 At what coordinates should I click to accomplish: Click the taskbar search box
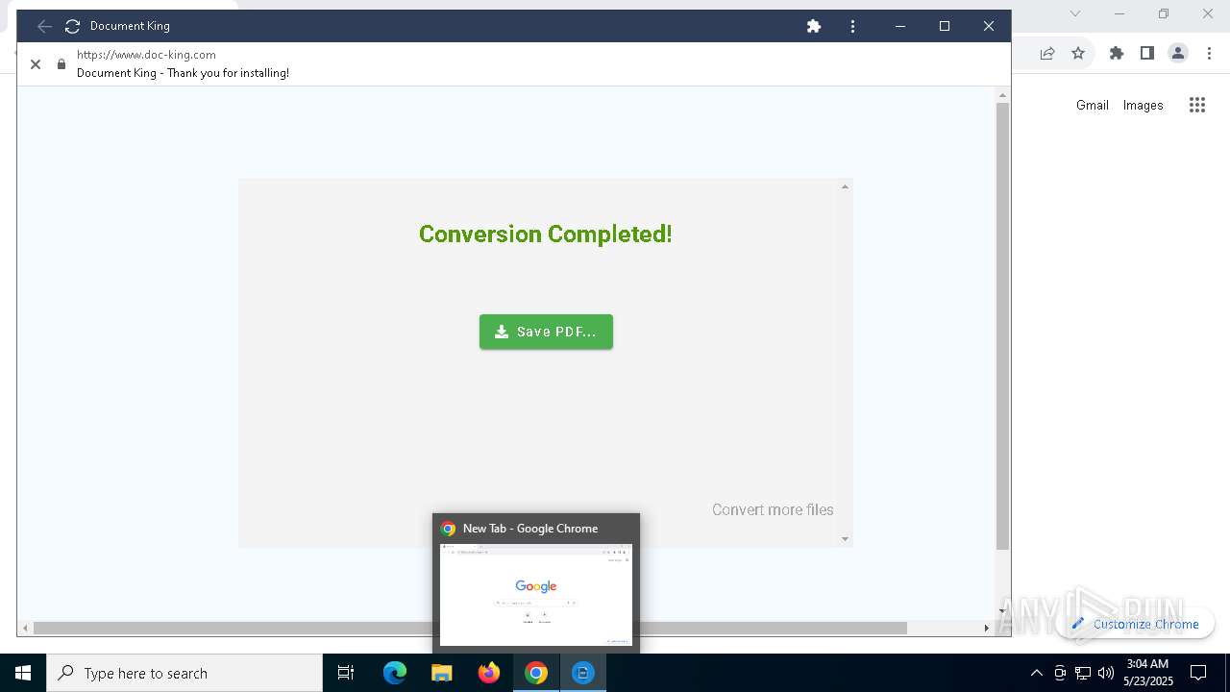coord(184,673)
